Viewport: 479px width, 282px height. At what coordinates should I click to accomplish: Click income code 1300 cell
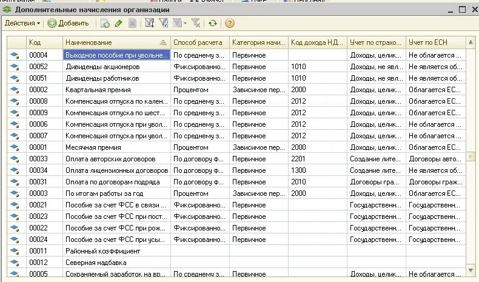[x=317, y=170]
